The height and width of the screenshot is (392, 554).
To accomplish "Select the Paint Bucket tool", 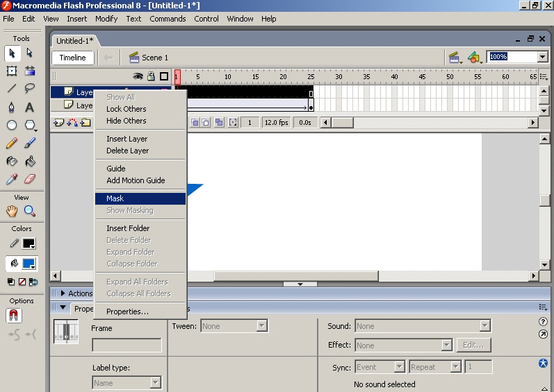I will [x=30, y=161].
